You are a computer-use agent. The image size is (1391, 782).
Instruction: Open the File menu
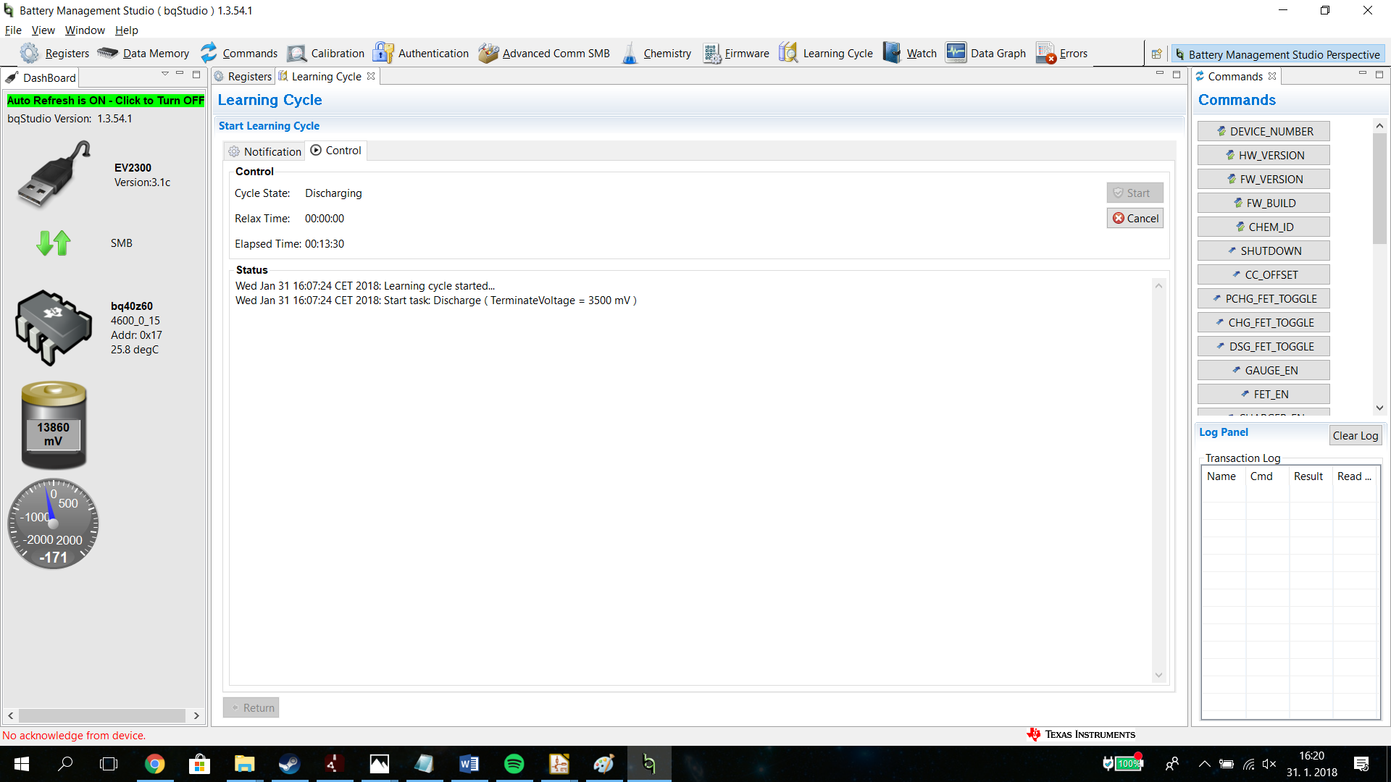point(13,30)
